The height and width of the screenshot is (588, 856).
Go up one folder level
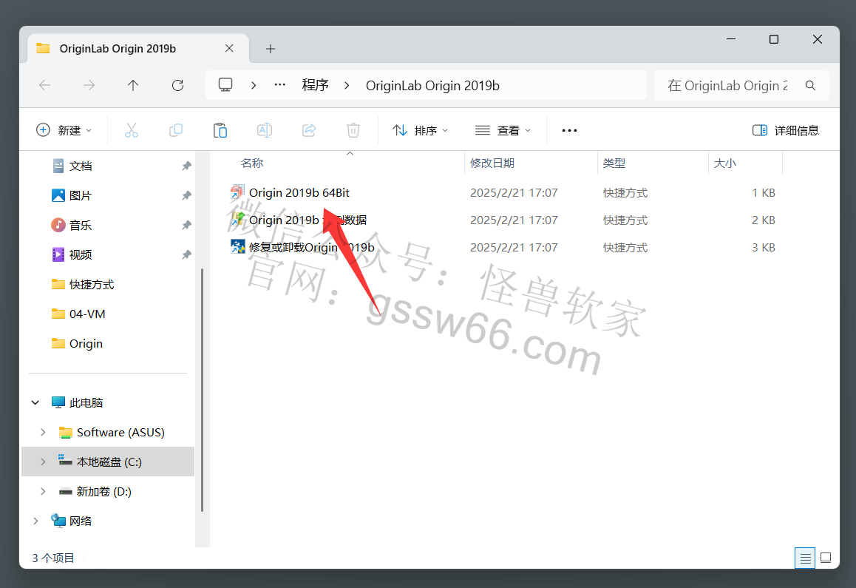point(133,85)
